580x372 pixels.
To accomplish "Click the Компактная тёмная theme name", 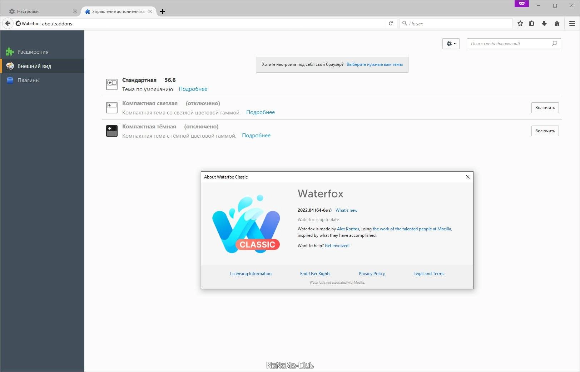I will pyautogui.click(x=149, y=127).
